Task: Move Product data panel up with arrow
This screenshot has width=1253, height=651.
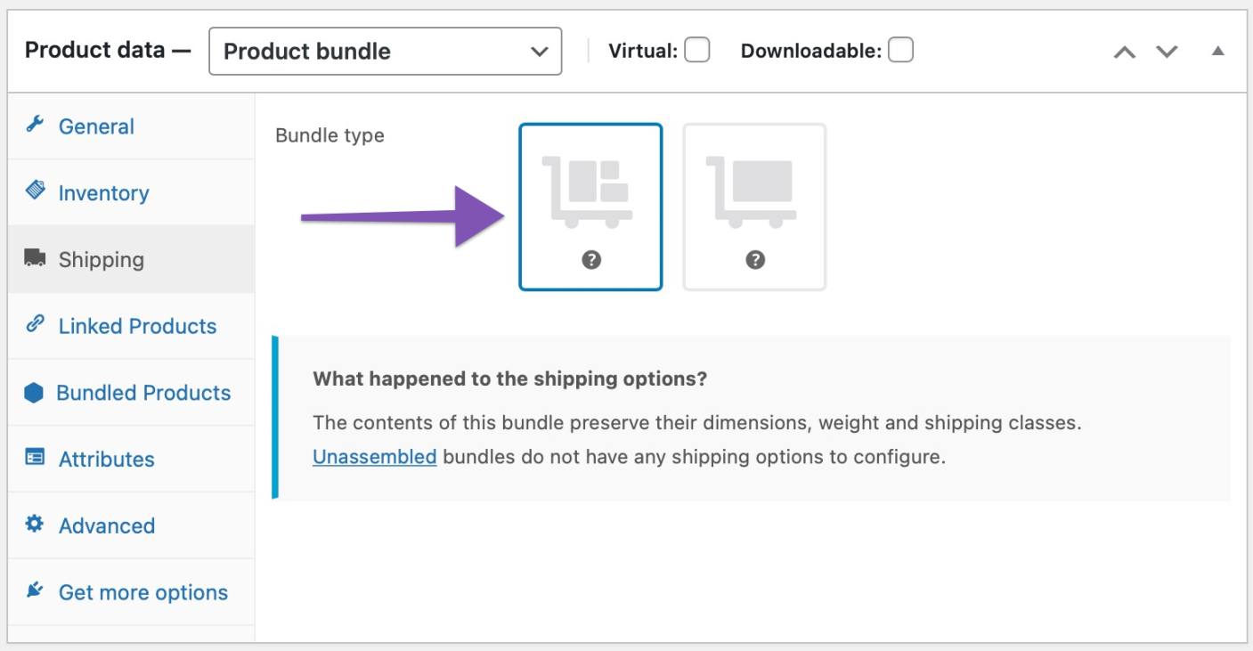Action: click(1124, 52)
